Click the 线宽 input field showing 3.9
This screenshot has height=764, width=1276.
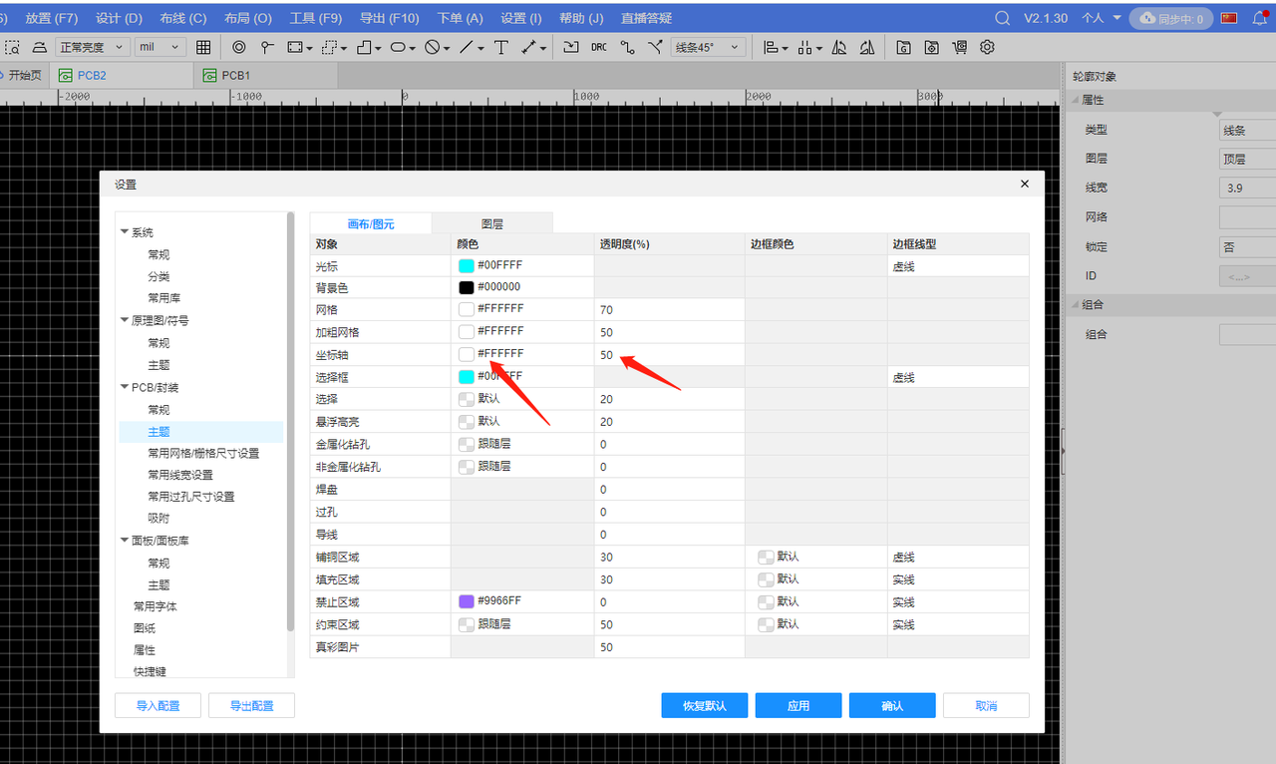[1247, 188]
